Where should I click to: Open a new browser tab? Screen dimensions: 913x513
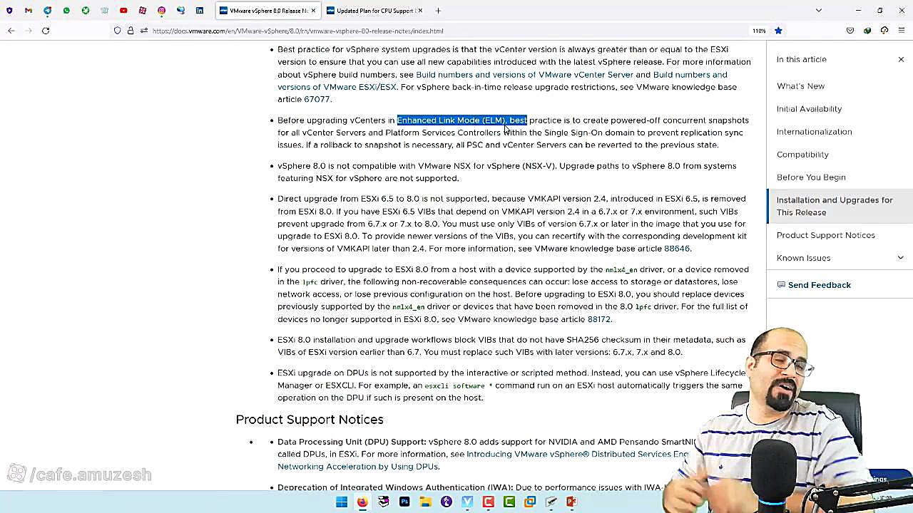pyautogui.click(x=438, y=11)
